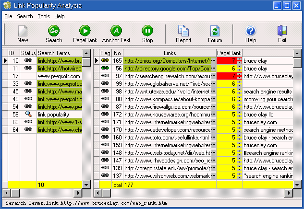Image resolution: width=304 pixels, height=209 pixels.
Task: Click anchor text bruce clay llc
Action: click(x=258, y=115)
